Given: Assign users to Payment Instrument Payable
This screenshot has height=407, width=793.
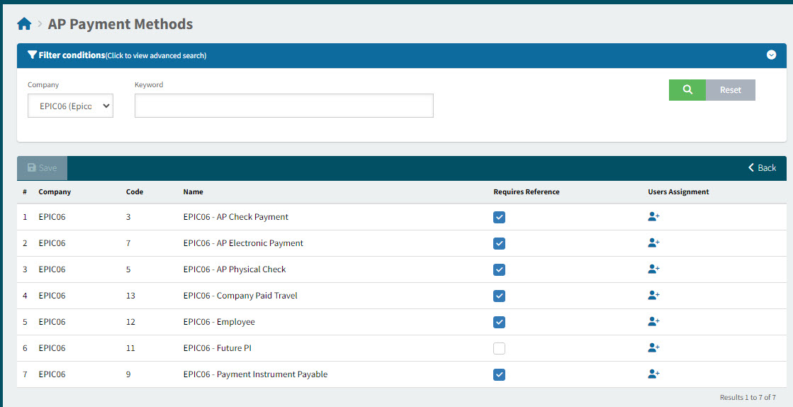Looking at the screenshot, I should pos(653,374).
